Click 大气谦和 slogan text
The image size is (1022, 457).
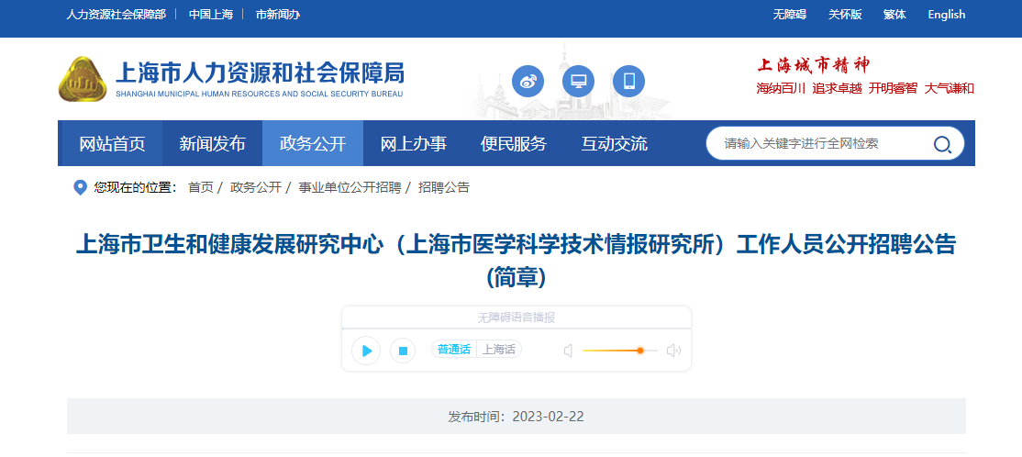949,89
